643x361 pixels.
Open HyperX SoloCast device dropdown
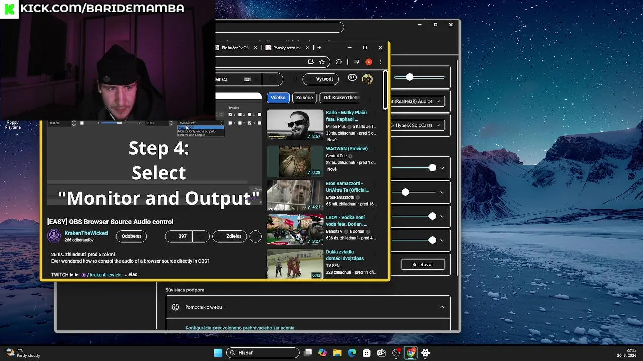coord(418,125)
